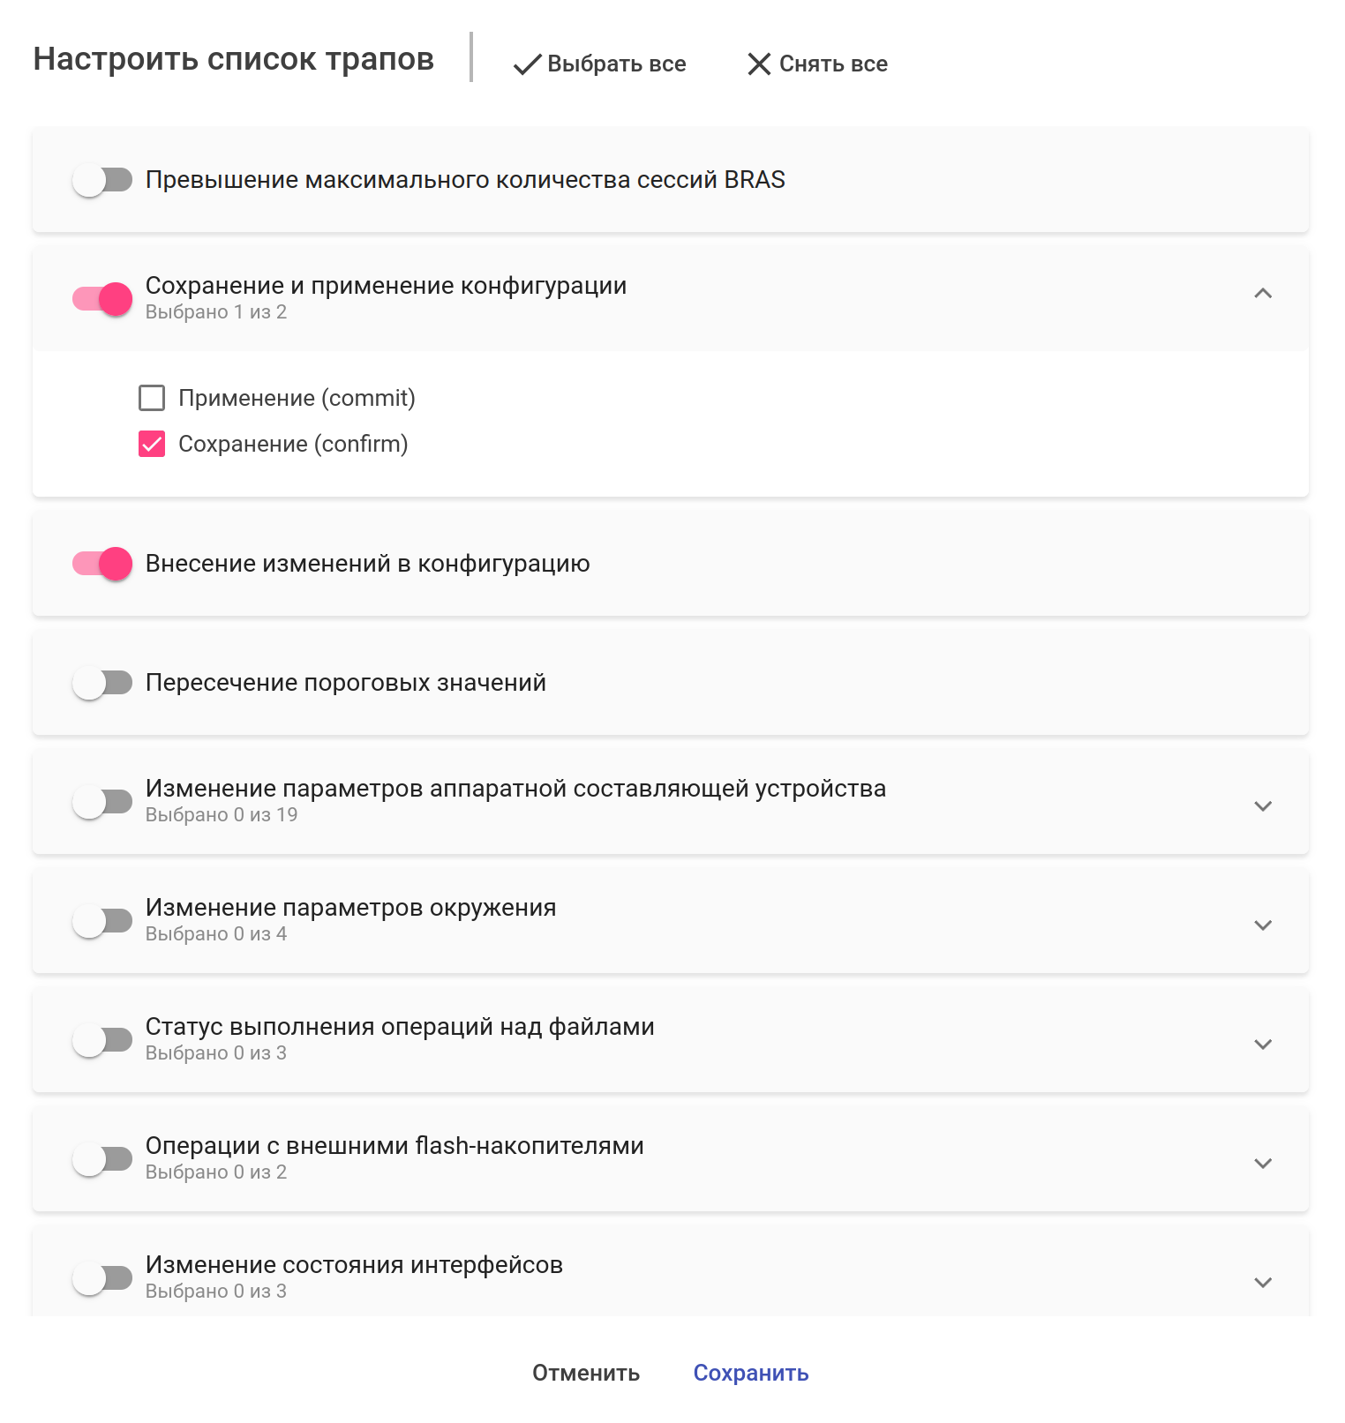Screen dimensions: 1345x1423
Task: Click the X icon beside Снять все
Action: 759,64
